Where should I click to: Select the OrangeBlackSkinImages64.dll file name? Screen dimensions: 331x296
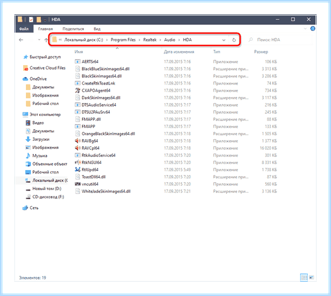click(x=108, y=134)
